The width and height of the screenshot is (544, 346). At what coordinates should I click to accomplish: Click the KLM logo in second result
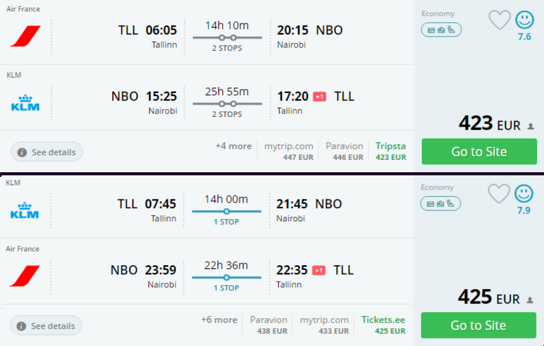point(25,210)
